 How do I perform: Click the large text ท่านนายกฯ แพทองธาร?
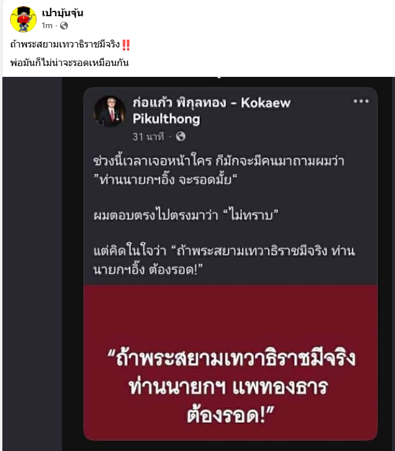[228, 387]
